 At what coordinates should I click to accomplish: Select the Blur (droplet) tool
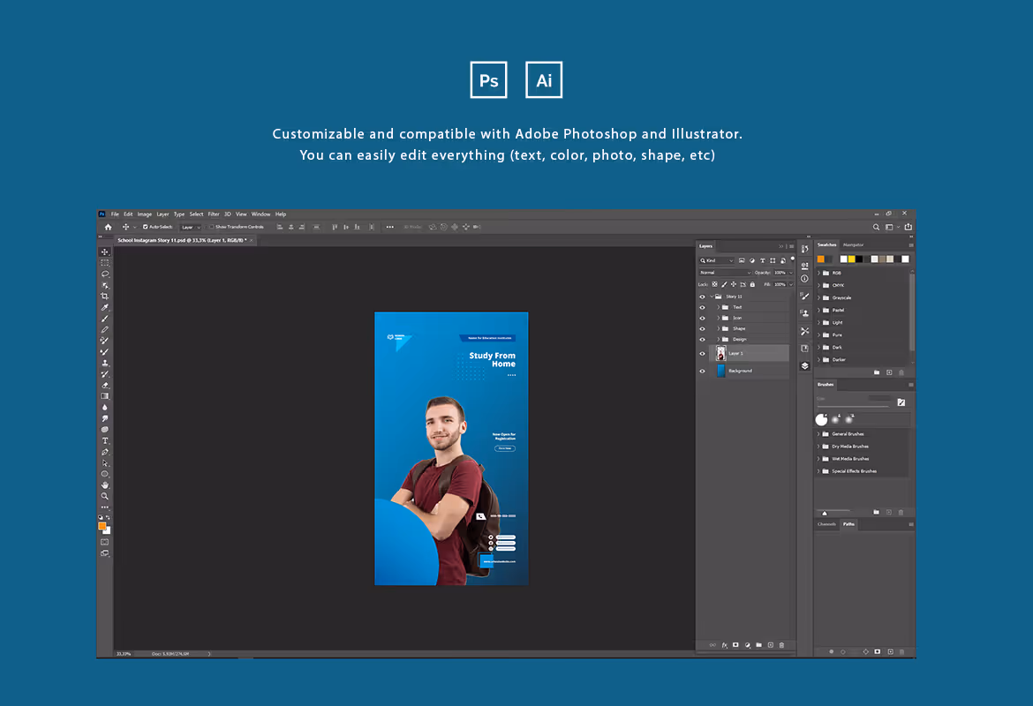point(105,408)
